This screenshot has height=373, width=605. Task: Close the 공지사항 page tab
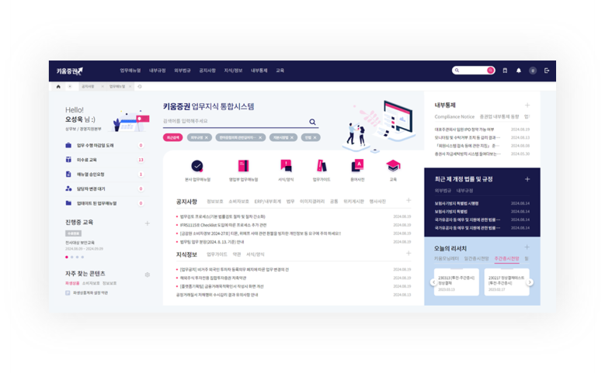pyautogui.click(x=103, y=87)
